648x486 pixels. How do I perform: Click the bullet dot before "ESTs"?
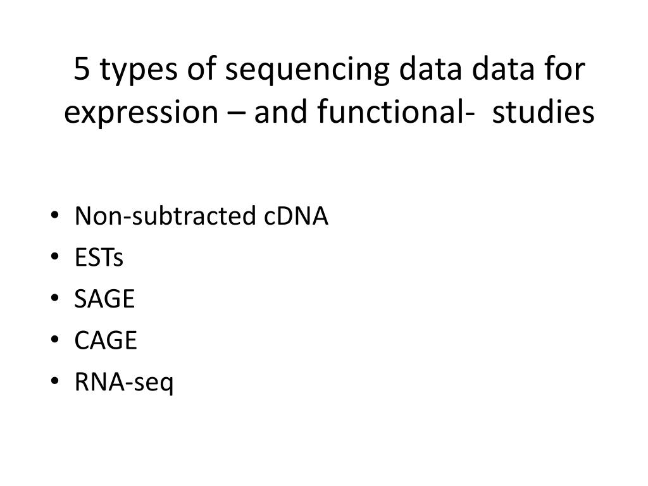pyautogui.click(x=54, y=257)
